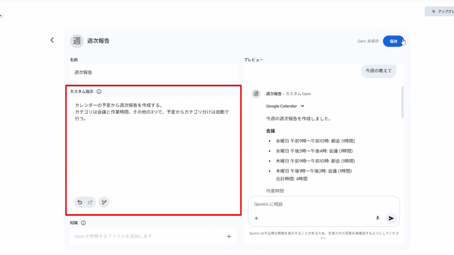Click the 名前 field containing 週次報告
This screenshot has height=255, width=454.
point(153,72)
